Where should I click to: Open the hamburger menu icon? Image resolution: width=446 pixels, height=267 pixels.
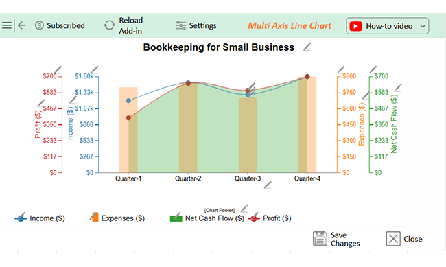point(7,25)
